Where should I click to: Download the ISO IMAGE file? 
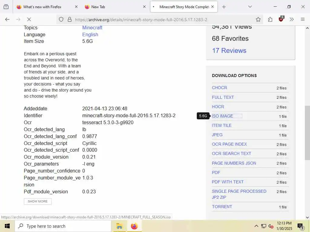223,116
